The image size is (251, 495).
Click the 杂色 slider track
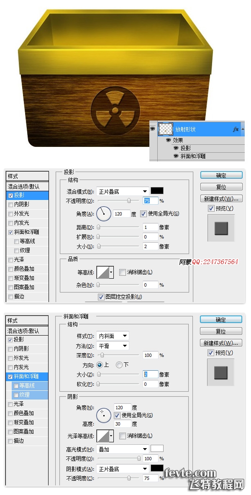coord(118,285)
